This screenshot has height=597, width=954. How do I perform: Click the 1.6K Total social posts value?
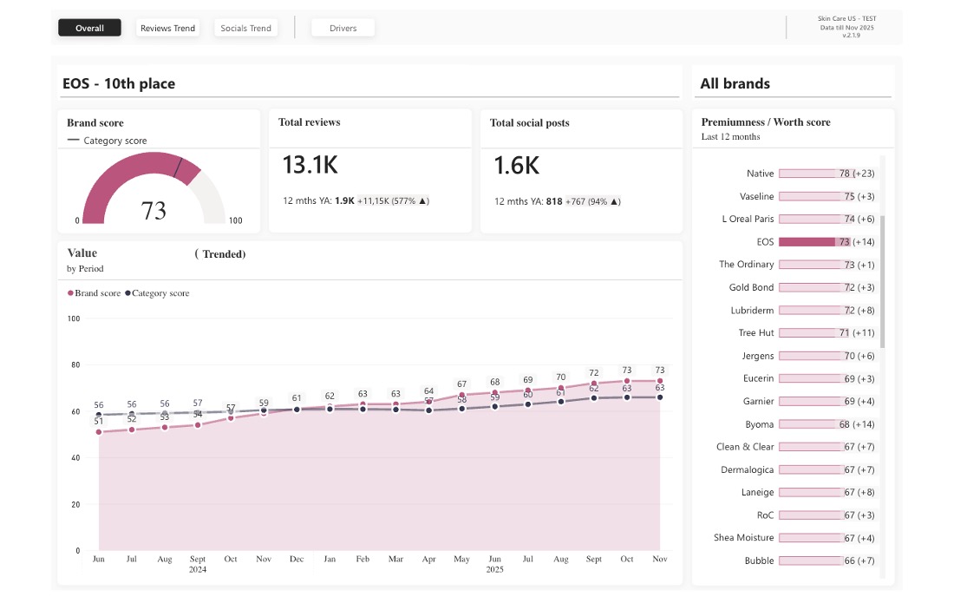point(515,164)
